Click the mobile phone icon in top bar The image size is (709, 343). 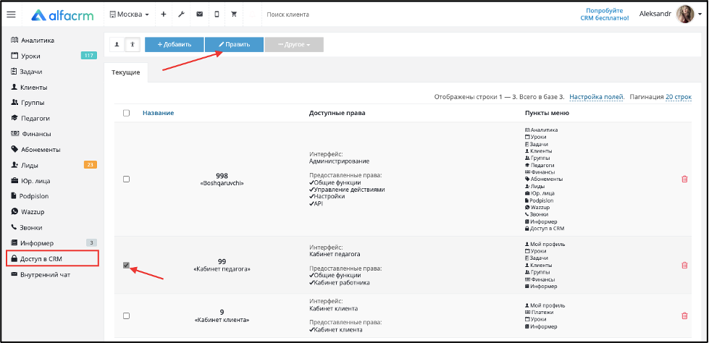217,14
